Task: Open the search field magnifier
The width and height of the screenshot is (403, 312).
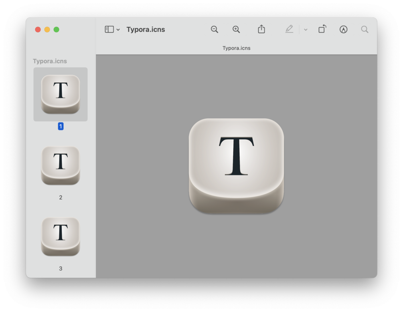Action: point(365,29)
